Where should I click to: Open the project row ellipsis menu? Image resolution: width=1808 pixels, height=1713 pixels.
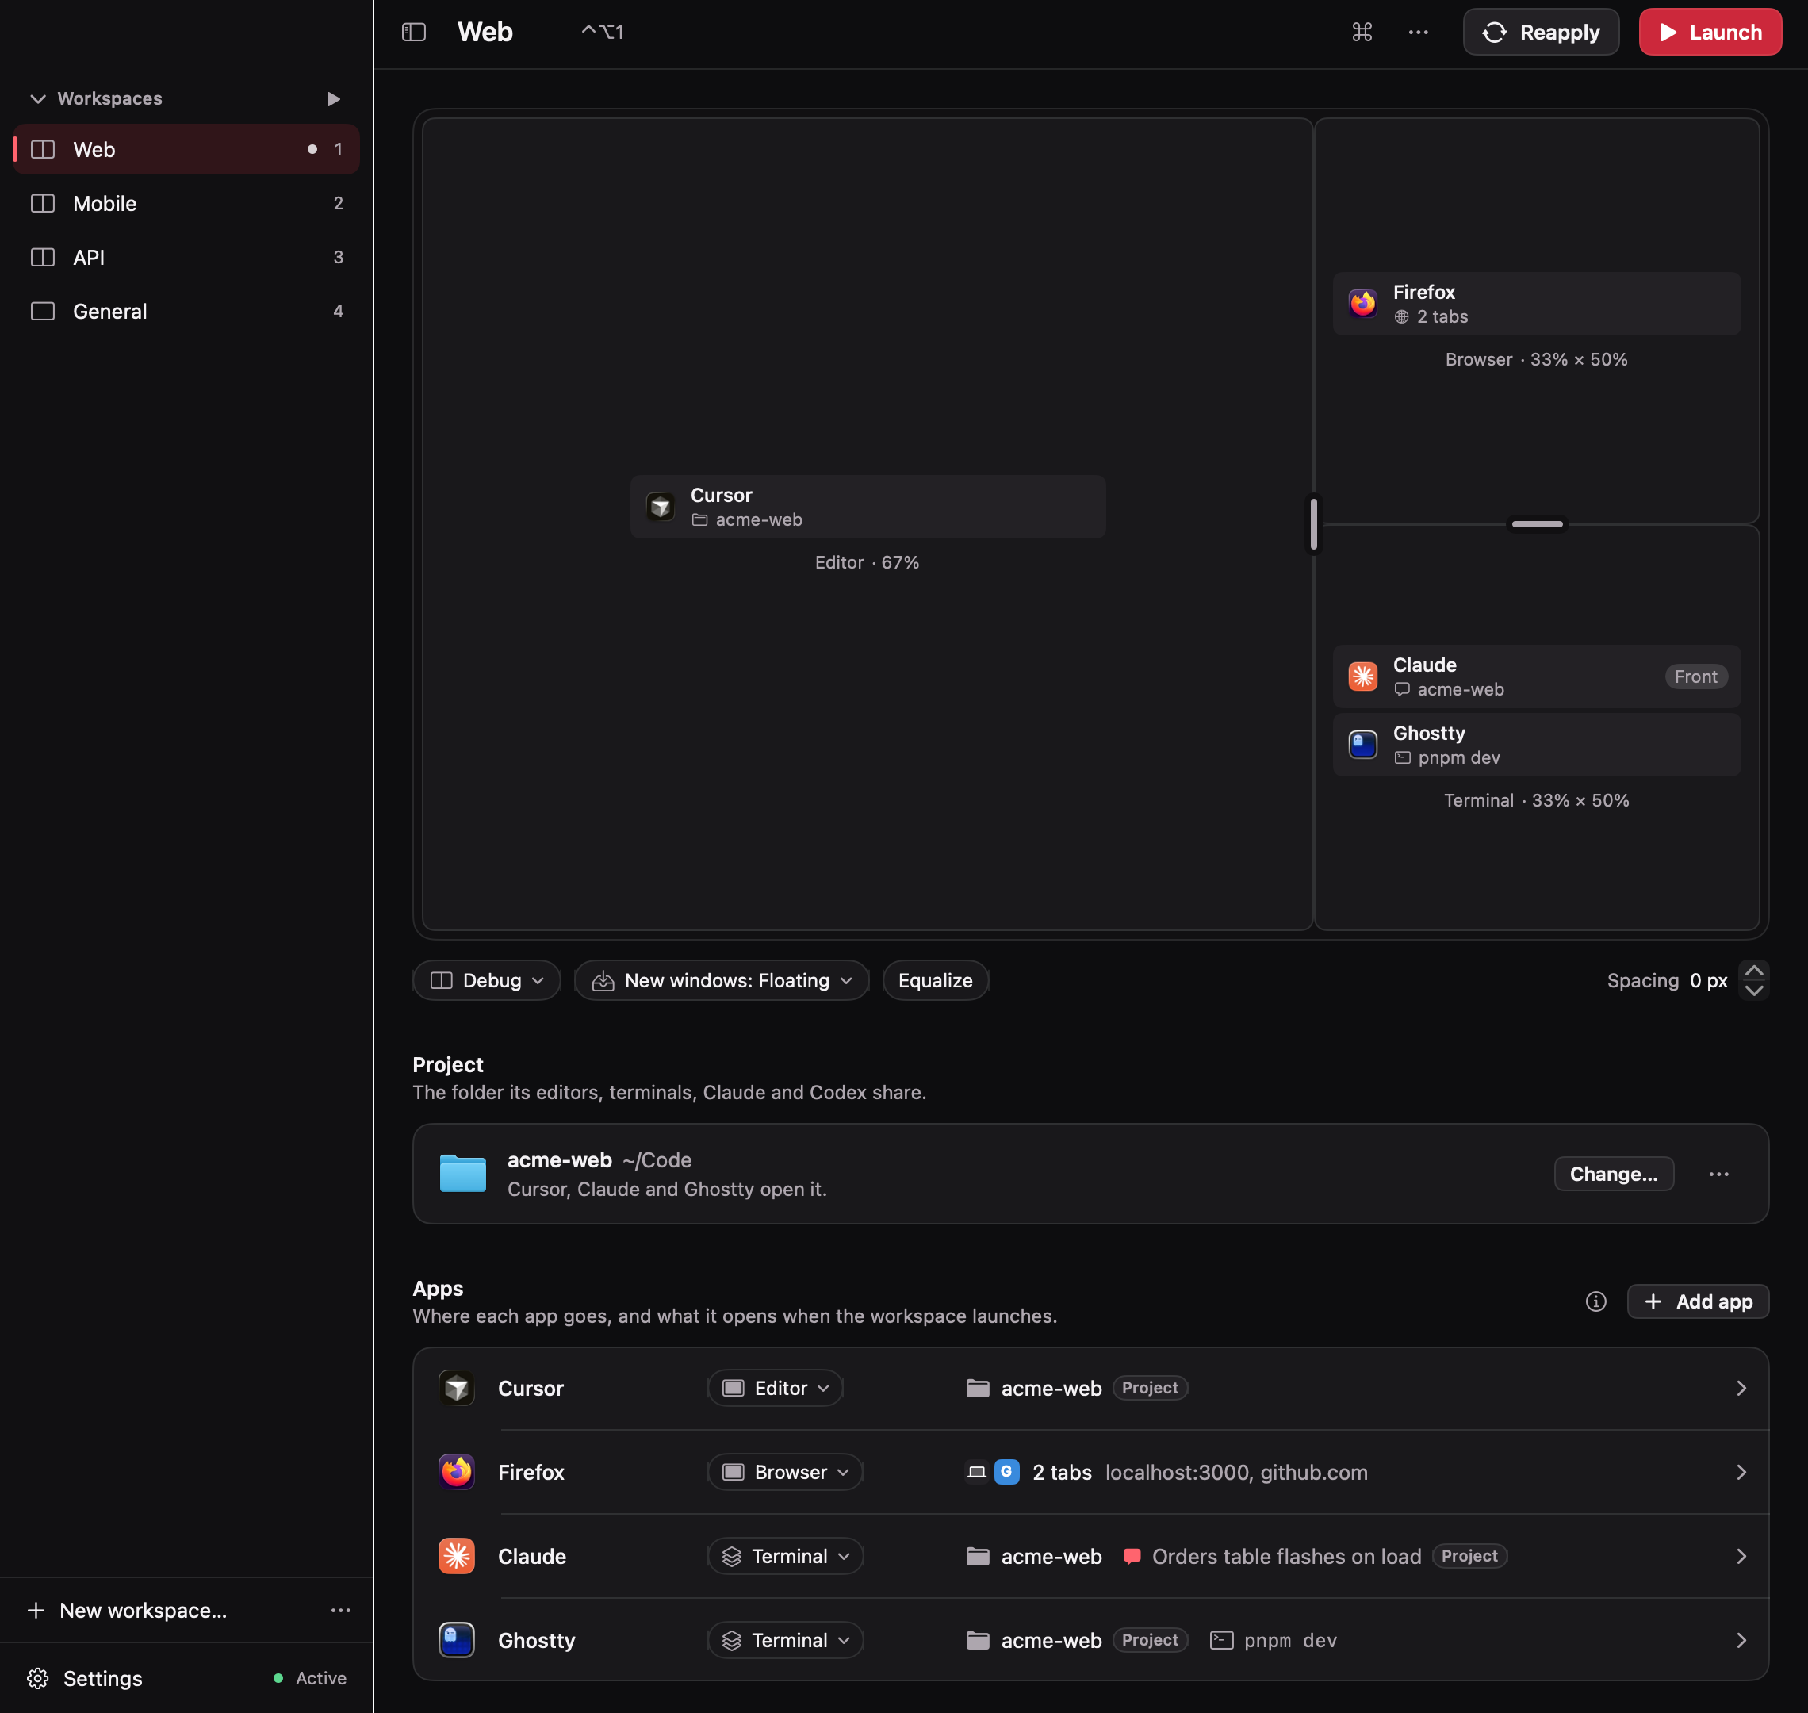[1718, 1174]
